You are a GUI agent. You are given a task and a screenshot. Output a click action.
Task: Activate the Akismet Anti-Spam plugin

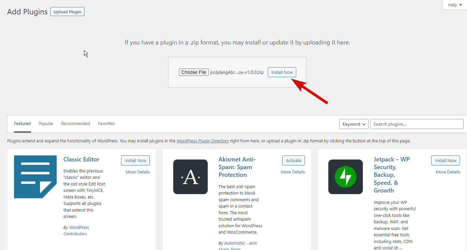tap(294, 160)
